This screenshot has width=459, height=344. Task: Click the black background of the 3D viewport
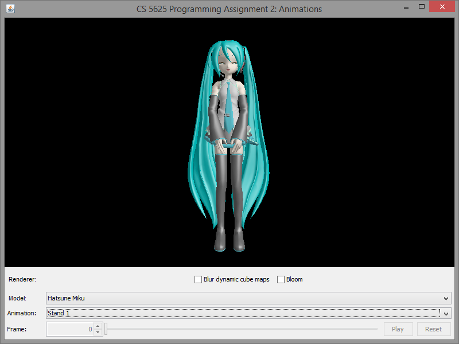pyautogui.click(x=86, y=143)
